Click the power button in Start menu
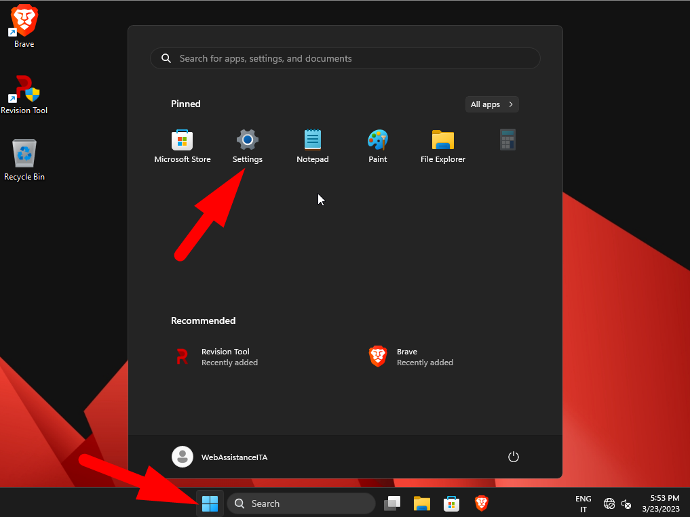The height and width of the screenshot is (517, 690). [x=513, y=457]
